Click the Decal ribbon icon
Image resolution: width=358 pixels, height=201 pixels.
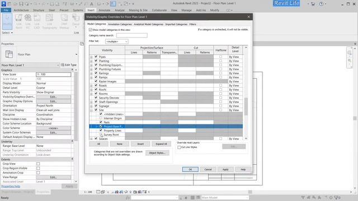[x=76, y=21]
